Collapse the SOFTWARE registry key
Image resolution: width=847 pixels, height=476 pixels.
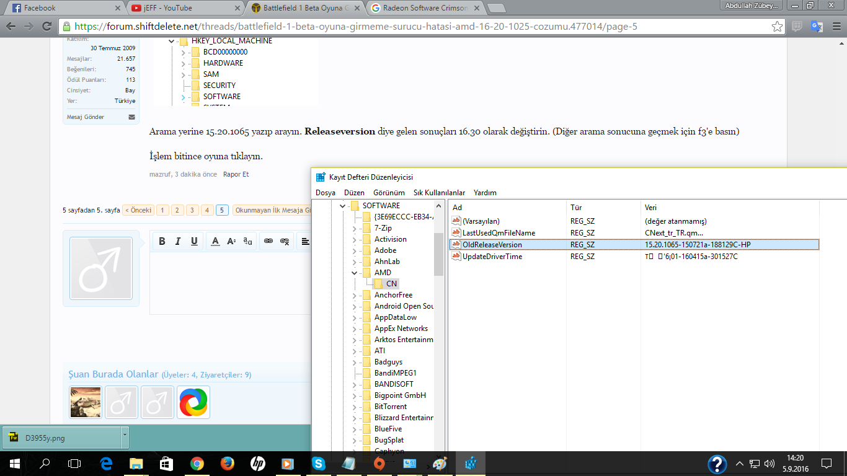342,206
